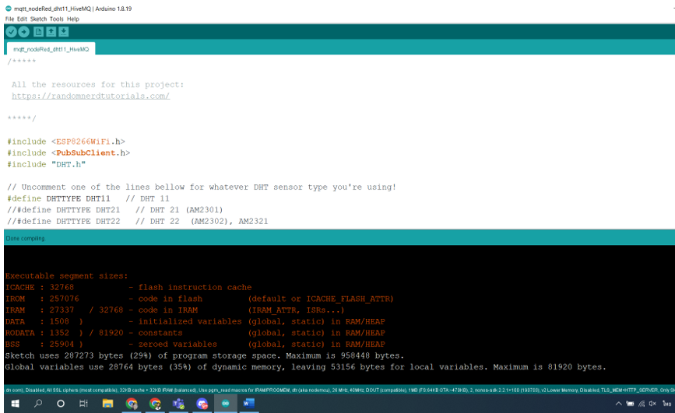This screenshot has width=675, height=413.
Task: Create a new sketch with New icon
Action: [38, 31]
